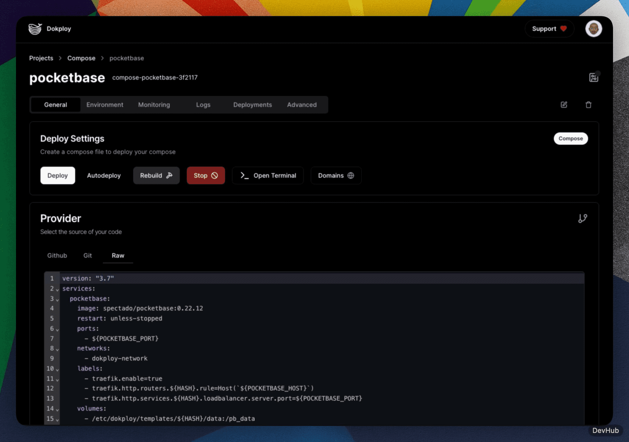Collapse the networks fold arrow on line 8
This screenshot has height=442, width=629.
click(x=57, y=349)
